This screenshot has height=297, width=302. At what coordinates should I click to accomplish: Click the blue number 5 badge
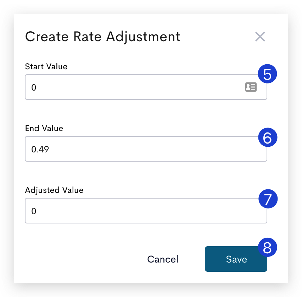(267, 74)
